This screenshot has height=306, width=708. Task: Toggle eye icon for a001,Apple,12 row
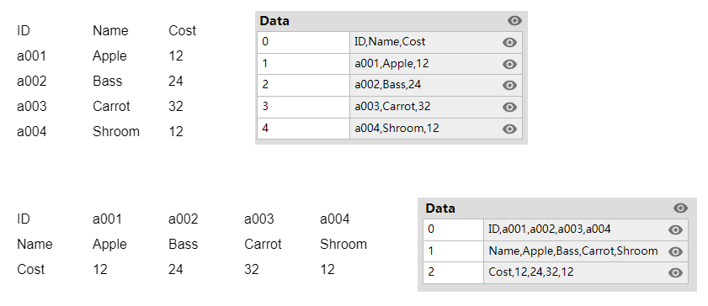[x=509, y=64]
